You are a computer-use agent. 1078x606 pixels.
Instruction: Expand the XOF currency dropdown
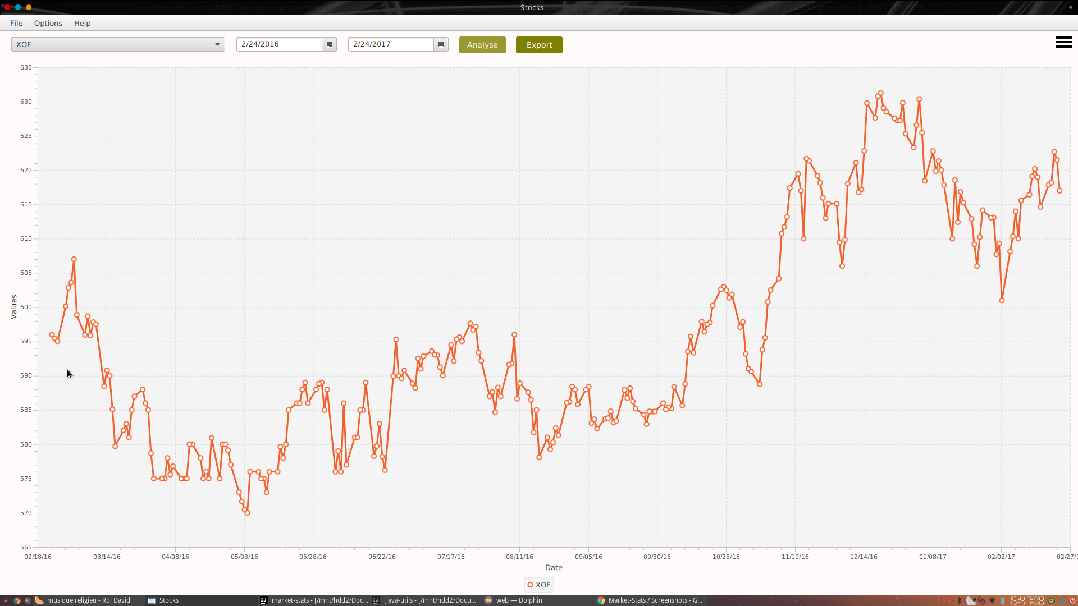[x=217, y=44]
